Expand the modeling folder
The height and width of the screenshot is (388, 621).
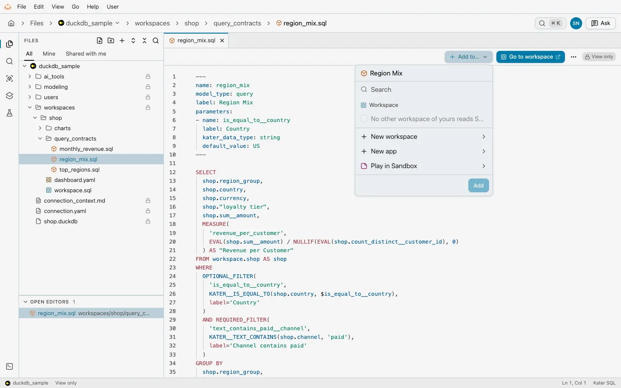pyautogui.click(x=30, y=87)
